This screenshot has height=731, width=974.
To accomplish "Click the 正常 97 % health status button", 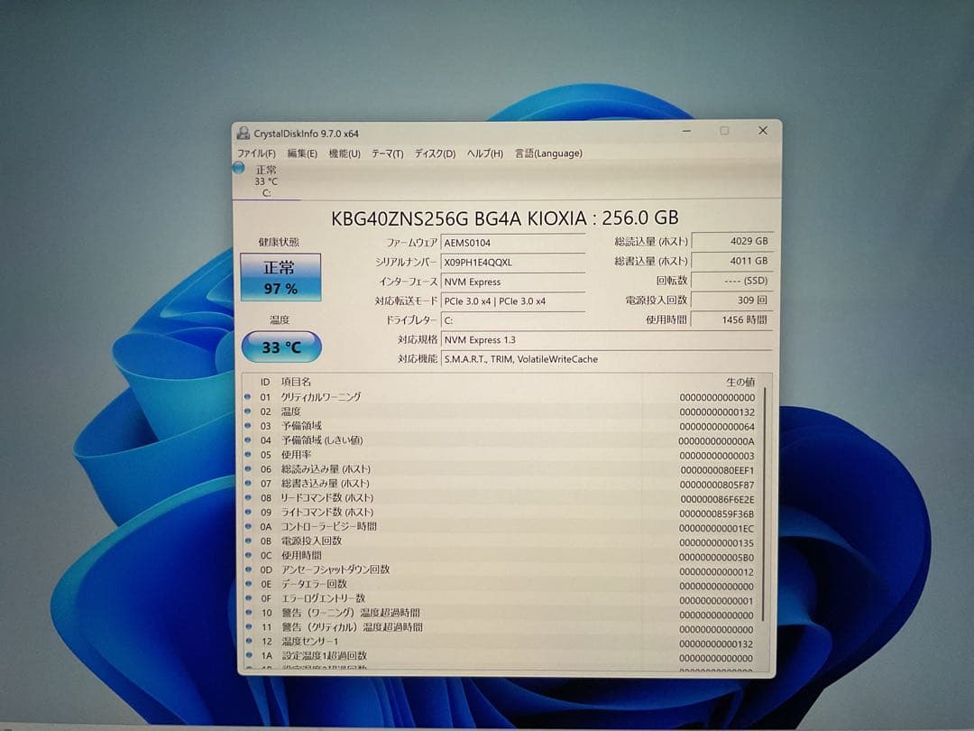I will (x=280, y=277).
